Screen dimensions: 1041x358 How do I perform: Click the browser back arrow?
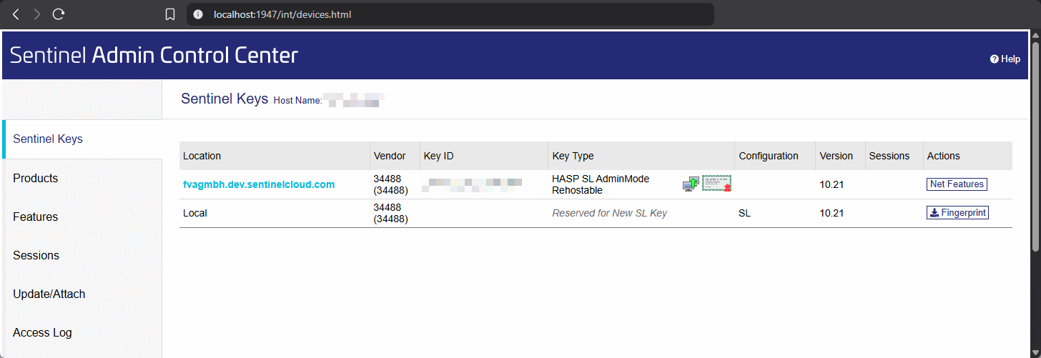click(x=16, y=14)
